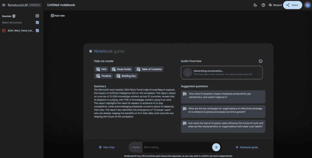Open the Discord community link

(x=275, y=5)
